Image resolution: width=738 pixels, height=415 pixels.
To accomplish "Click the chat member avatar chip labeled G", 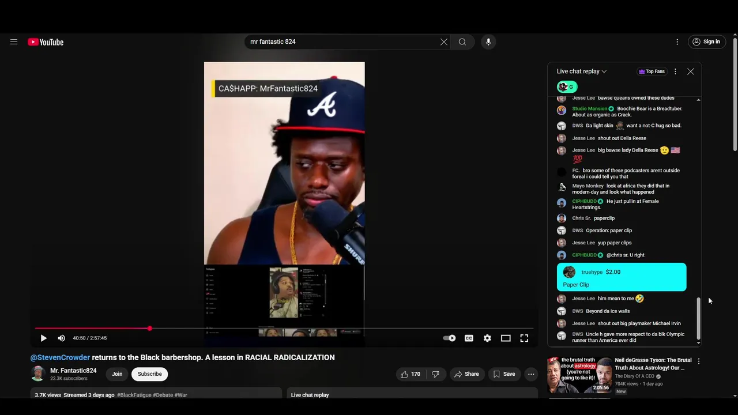I will coord(567,87).
